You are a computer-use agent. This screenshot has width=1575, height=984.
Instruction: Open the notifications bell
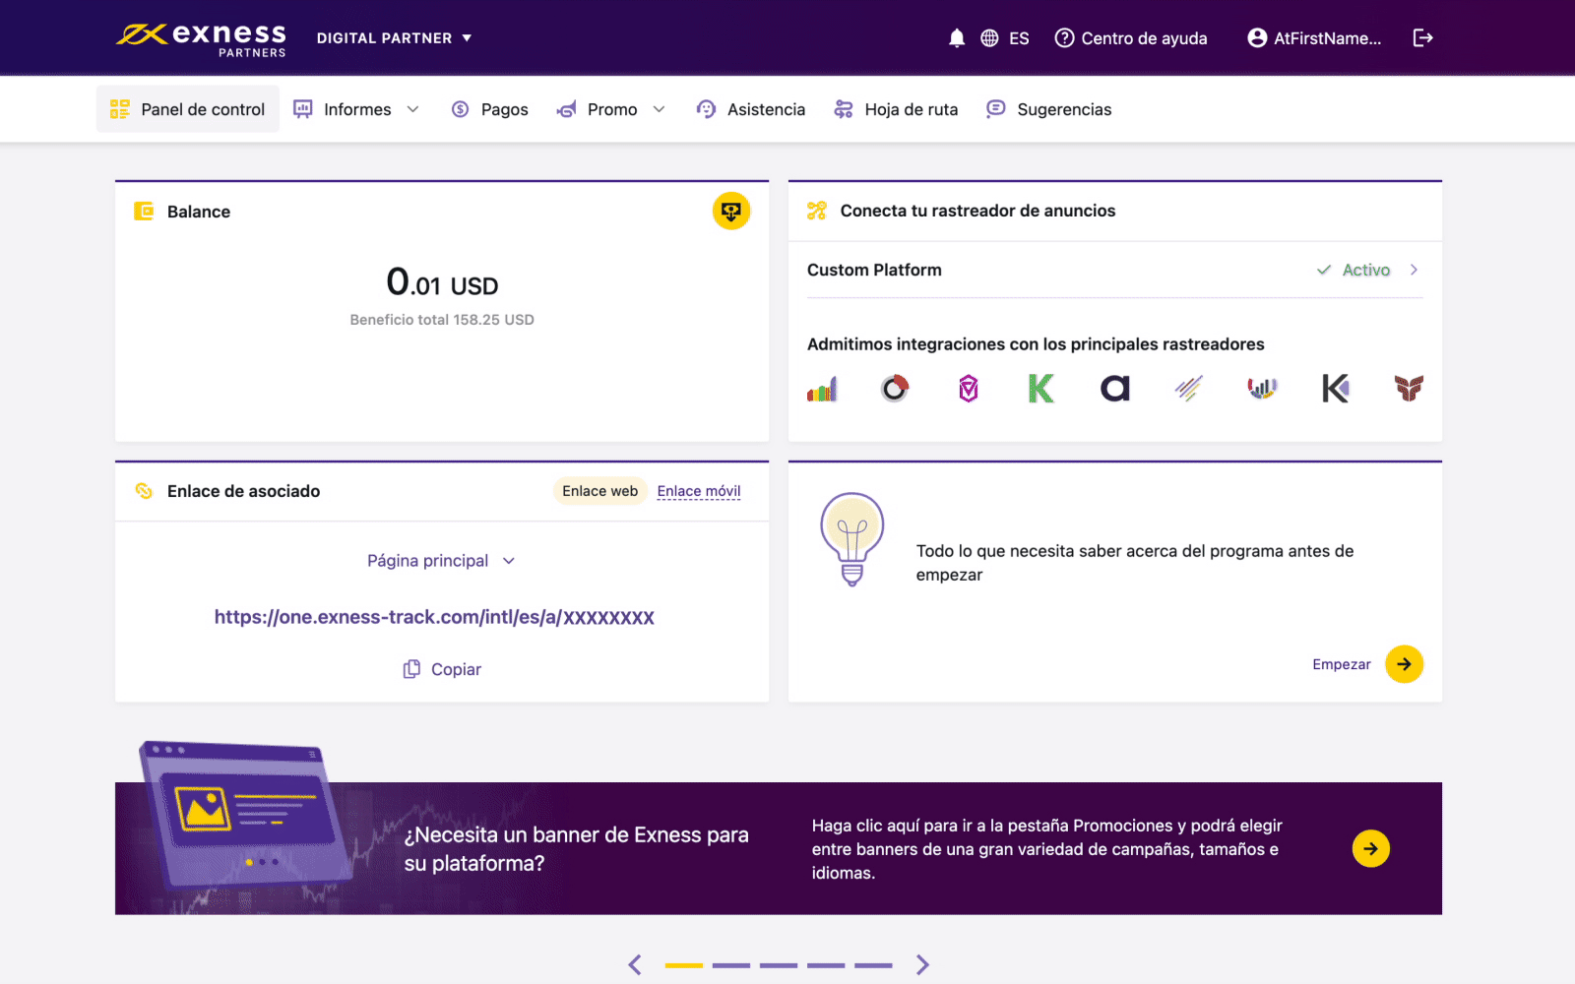(x=957, y=38)
